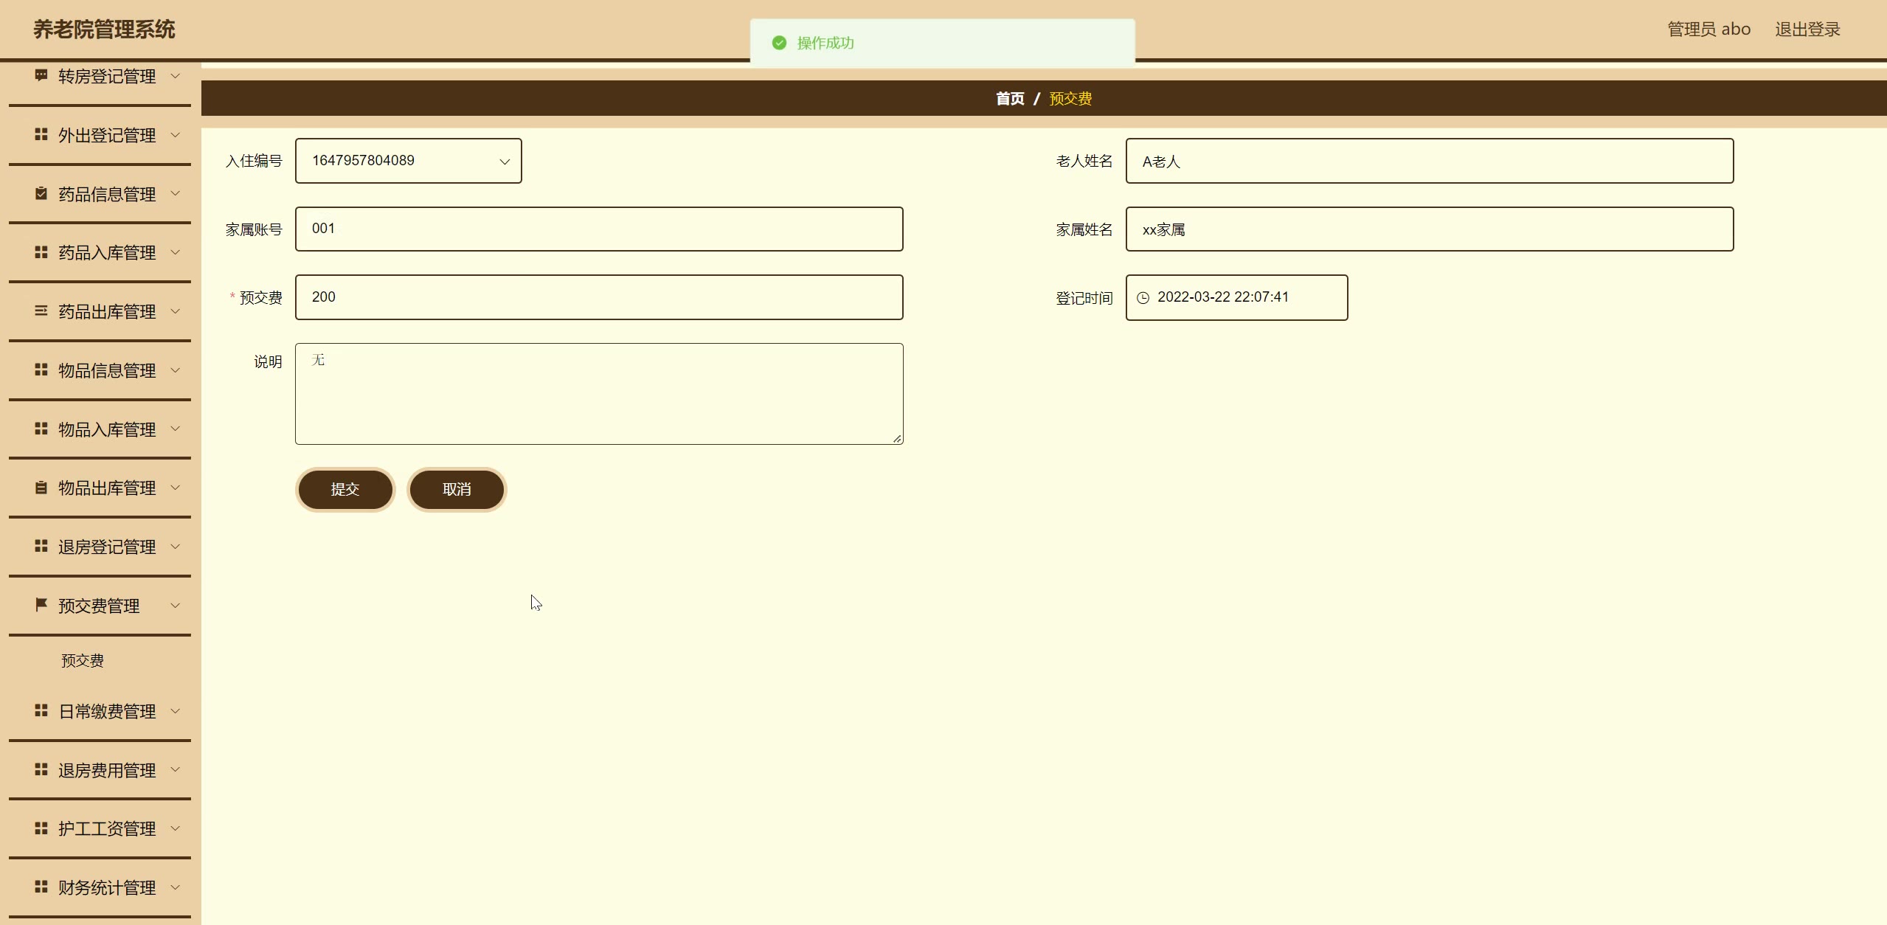Screen dimensions: 1887x925
Task: Click the clipboard icon beside 药品信息管理
Action: tap(41, 193)
